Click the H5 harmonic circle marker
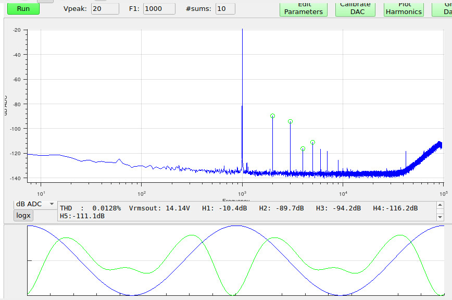452x300 pixels. pos(313,142)
